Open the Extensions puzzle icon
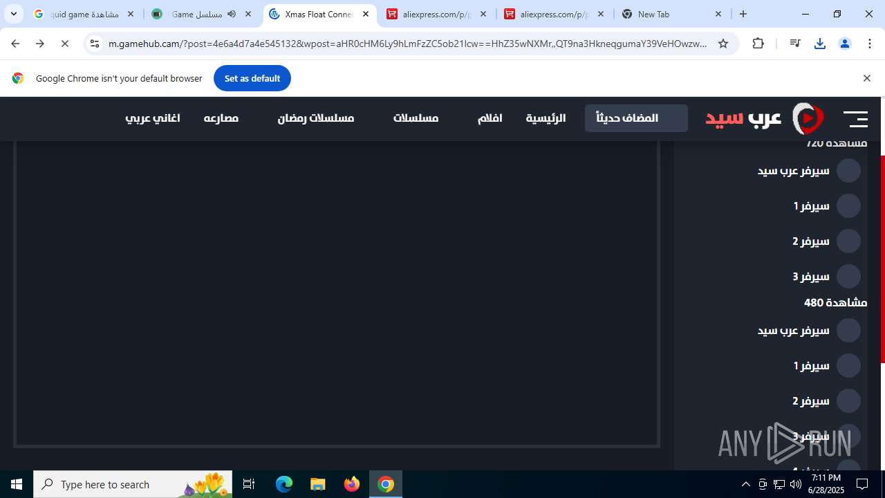The image size is (885, 498). pos(758,44)
